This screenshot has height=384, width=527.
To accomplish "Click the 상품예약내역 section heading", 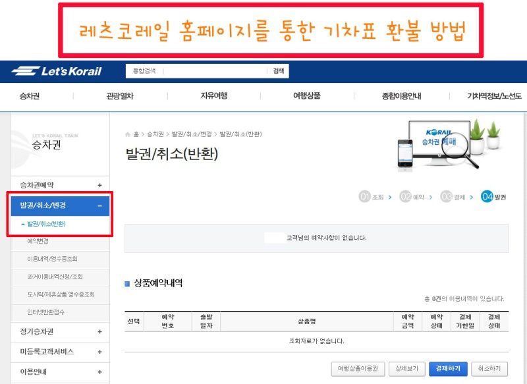I will coord(158,283).
